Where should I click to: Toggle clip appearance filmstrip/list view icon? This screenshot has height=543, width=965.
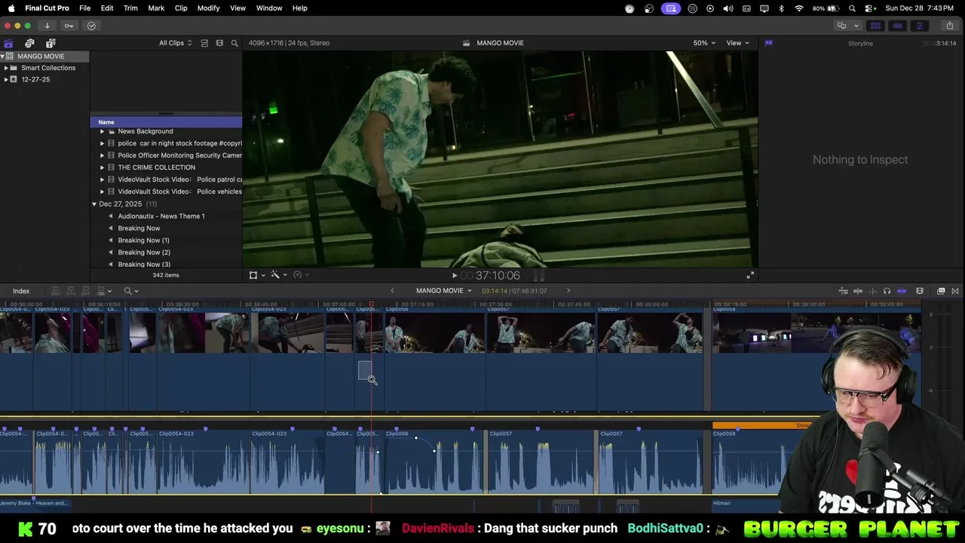(x=204, y=43)
